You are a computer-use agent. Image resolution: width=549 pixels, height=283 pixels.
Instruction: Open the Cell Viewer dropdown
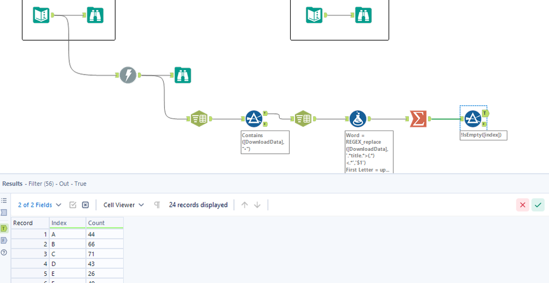124,205
